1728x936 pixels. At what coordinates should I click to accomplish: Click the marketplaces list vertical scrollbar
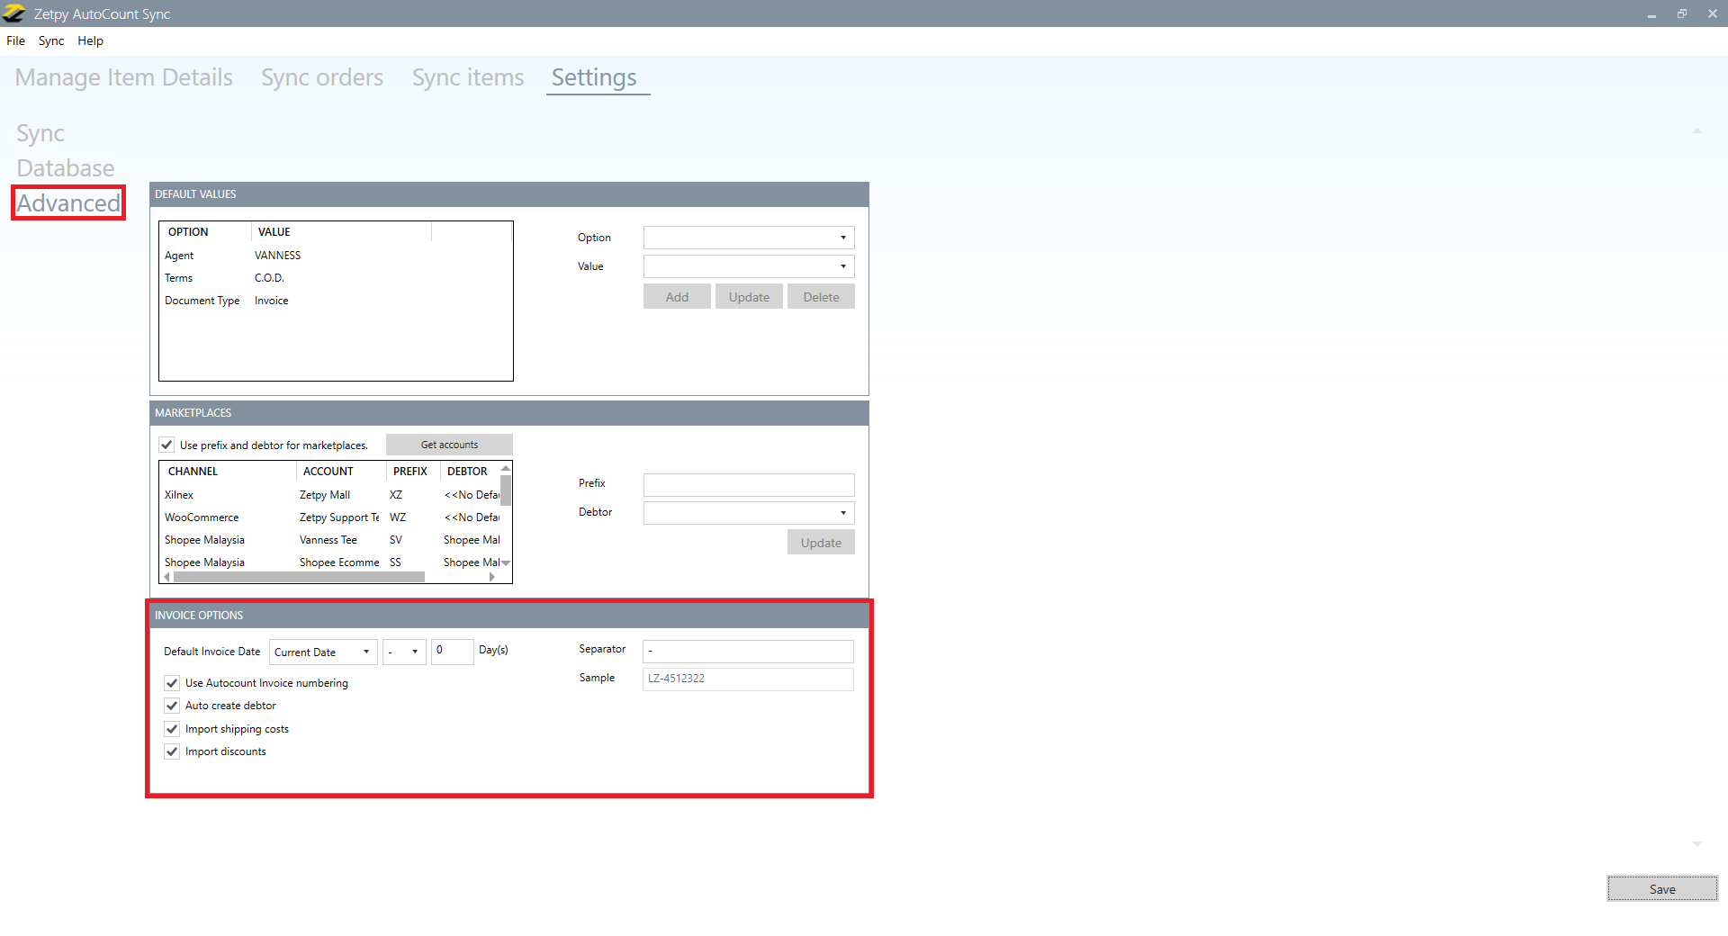point(506,490)
